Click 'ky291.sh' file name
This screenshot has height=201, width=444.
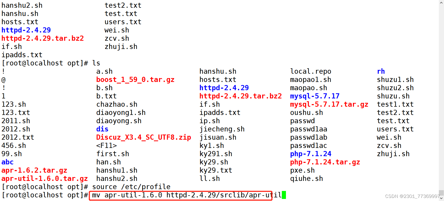pos(216,154)
